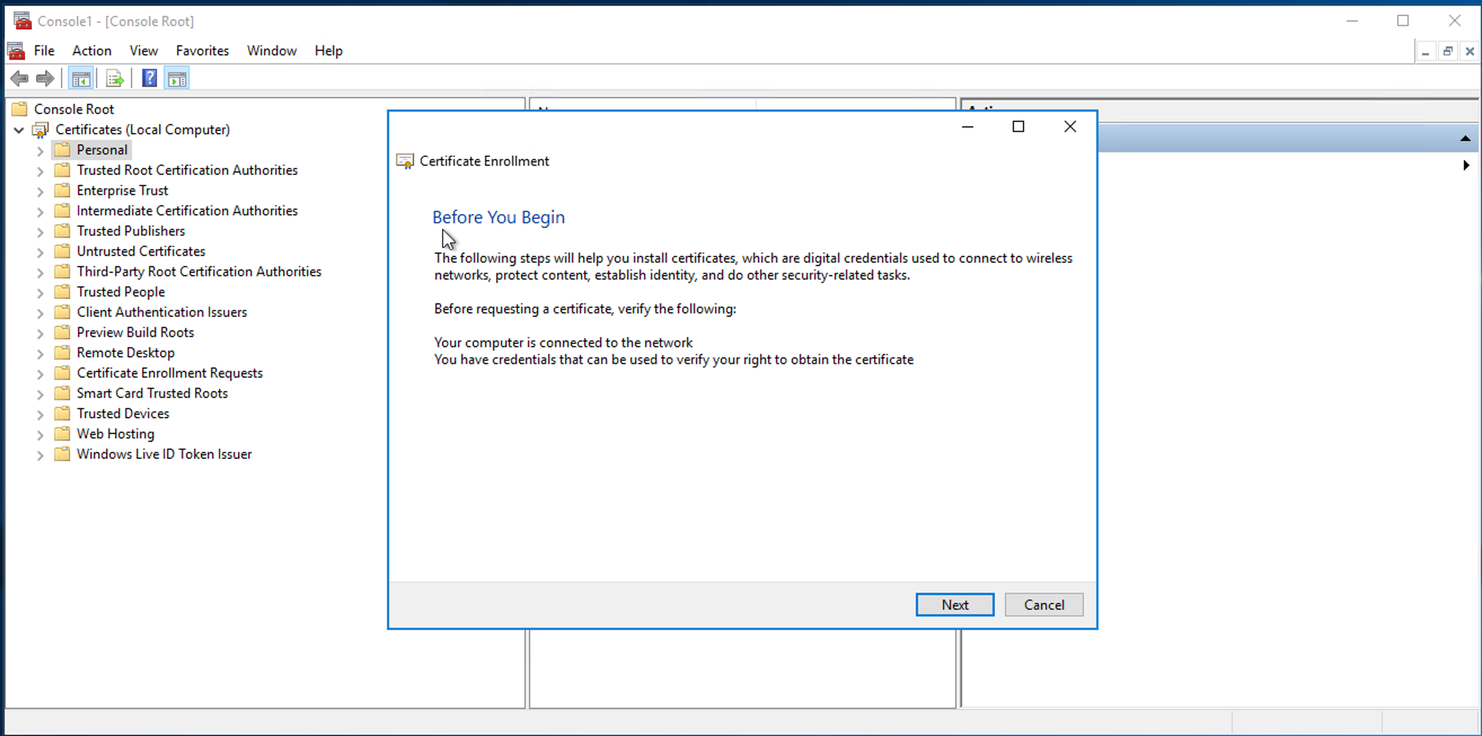Click the Web Hosting folder icon
1482x736 pixels.
(x=62, y=433)
